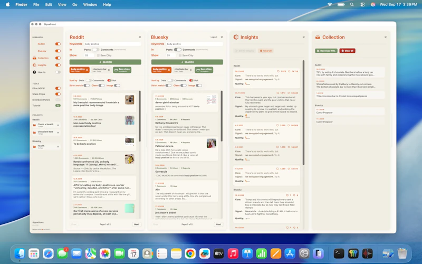Remove the body positive chip in the Reddit panel
The image size is (422, 264).
(x=87, y=70)
